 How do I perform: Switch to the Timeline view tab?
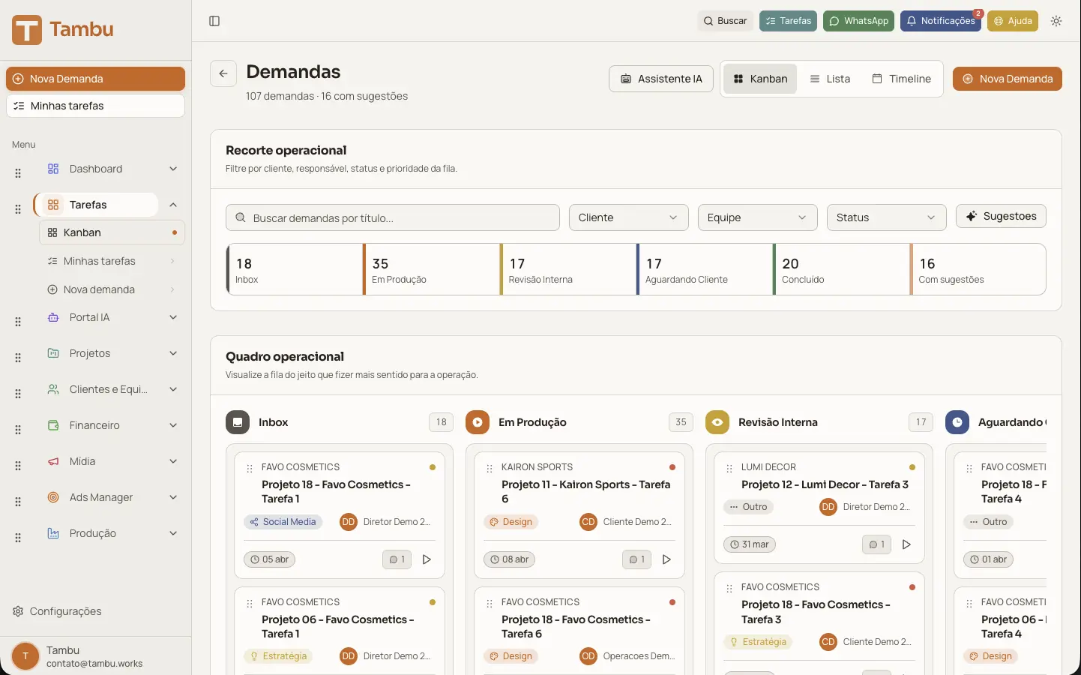point(900,78)
